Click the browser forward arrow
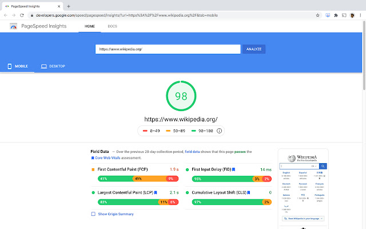The image size is (366, 229). (14, 15)
